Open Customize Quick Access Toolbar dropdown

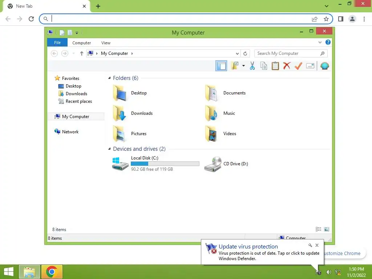pyautogui.click(x=77, y=33)
